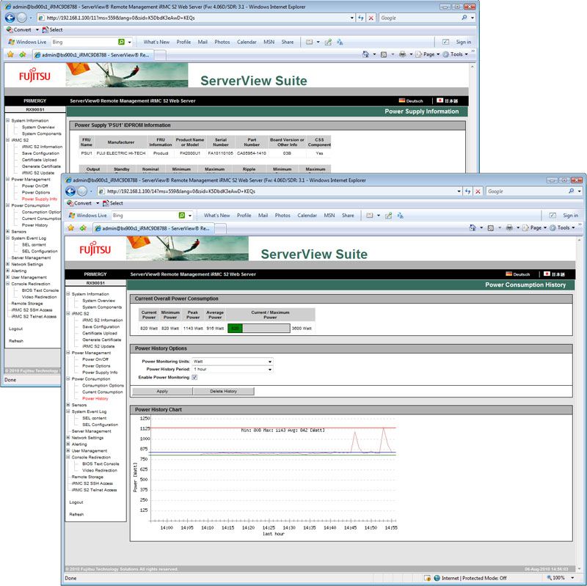Open Profile in rear window Live toolbar
Screen dimensions: 587x586
[x=183, y=42]
